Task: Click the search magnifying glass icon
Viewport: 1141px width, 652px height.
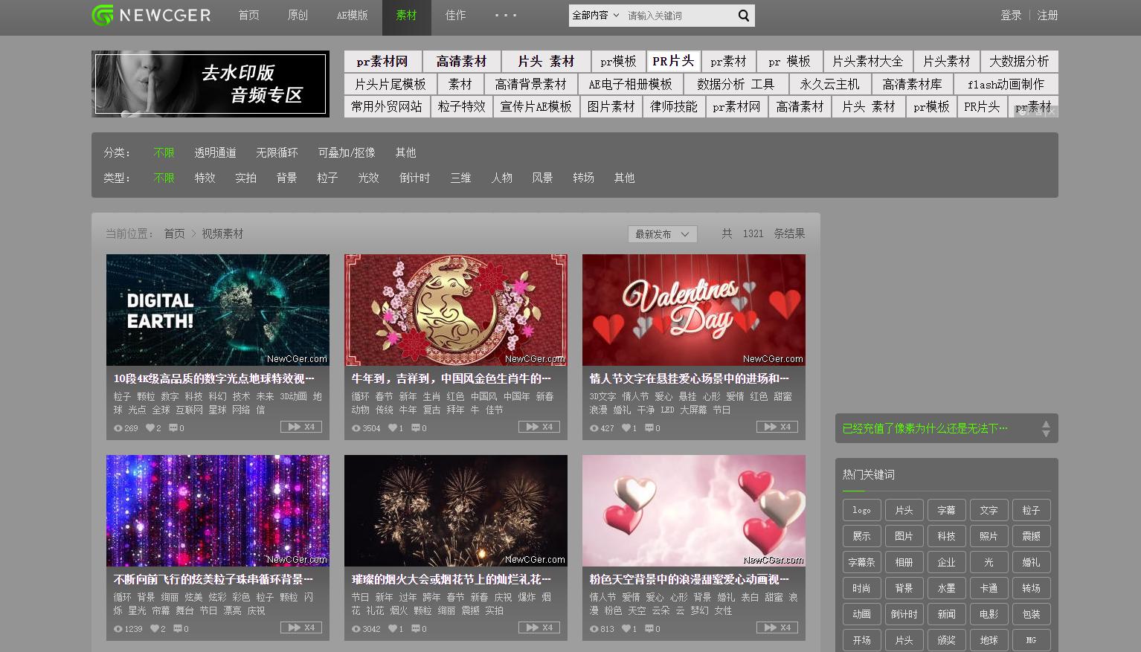Action: pyautogui.click(x=743, y=15)
